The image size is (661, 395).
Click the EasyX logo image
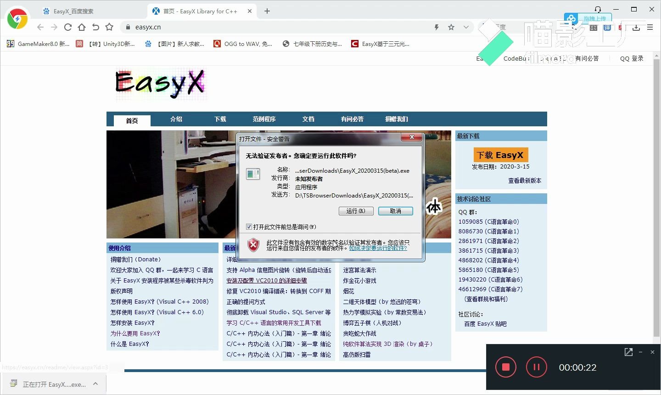click(x=160, y=84)
